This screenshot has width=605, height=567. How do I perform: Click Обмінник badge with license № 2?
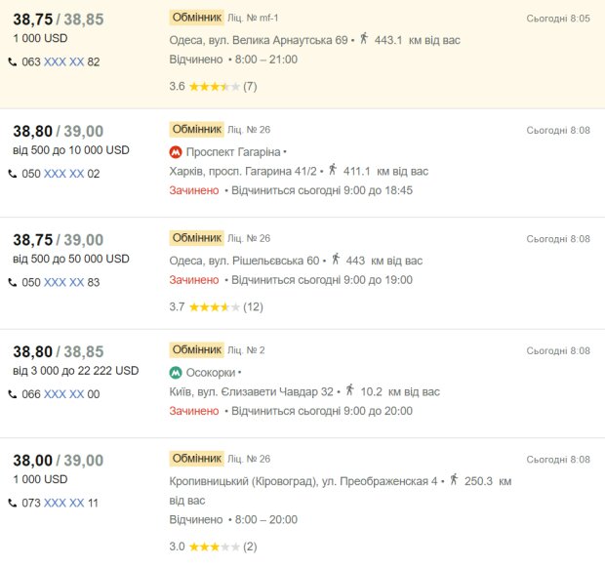click(196, 350)
